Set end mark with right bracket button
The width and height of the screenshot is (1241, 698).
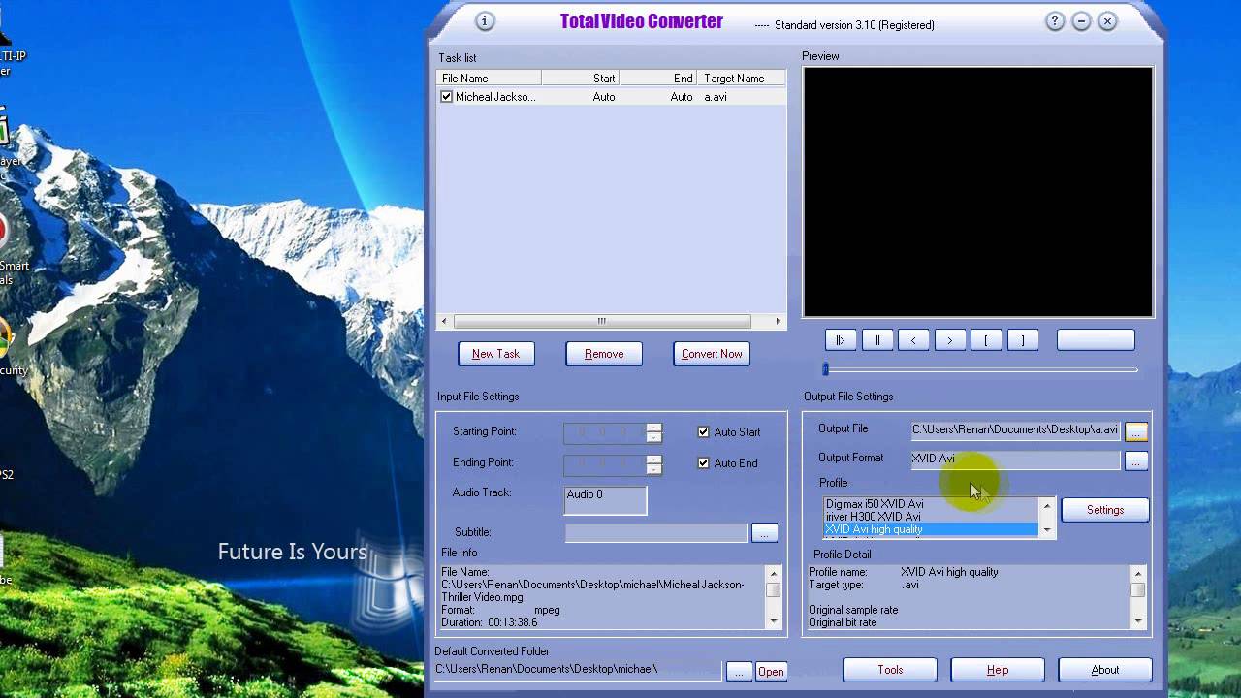[1022, 340]
